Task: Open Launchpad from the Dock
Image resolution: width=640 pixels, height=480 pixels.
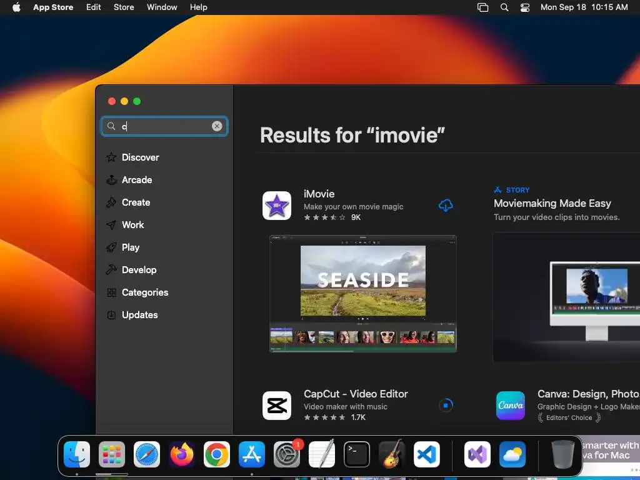Action: click(112, 454)
